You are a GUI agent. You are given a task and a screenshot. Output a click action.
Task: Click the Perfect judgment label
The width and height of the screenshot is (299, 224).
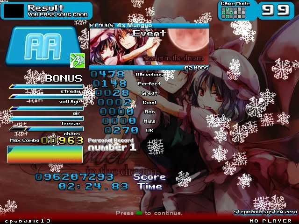(x=149, y=84)
